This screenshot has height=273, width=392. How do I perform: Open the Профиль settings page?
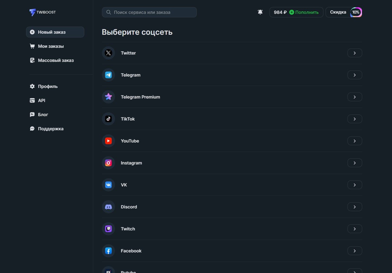(48, 86)
